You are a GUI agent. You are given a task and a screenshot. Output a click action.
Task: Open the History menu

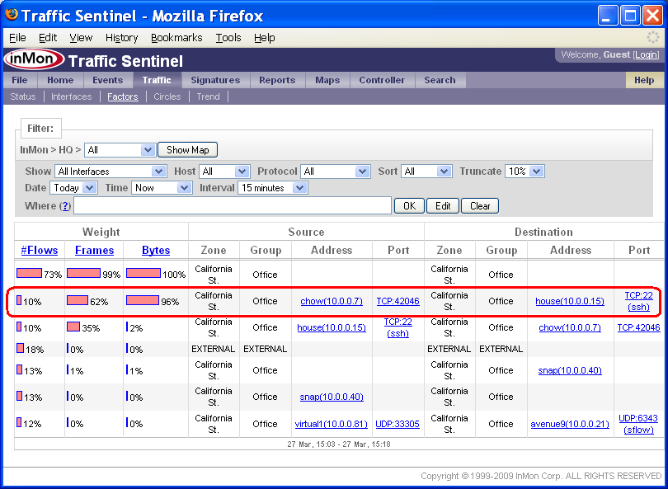(x=122, y=38)
